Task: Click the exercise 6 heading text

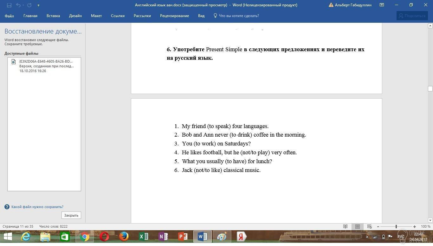Action: [x=266, y=53]
